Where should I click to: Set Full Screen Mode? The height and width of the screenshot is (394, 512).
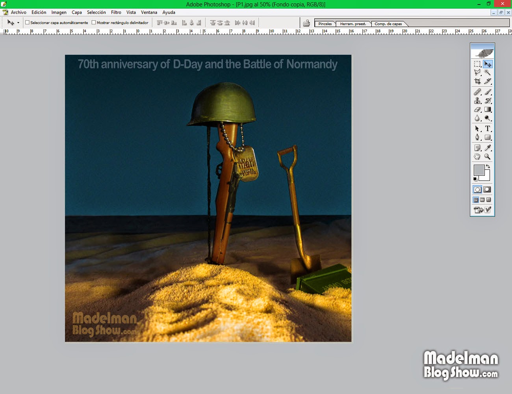[x=488, y=200]
